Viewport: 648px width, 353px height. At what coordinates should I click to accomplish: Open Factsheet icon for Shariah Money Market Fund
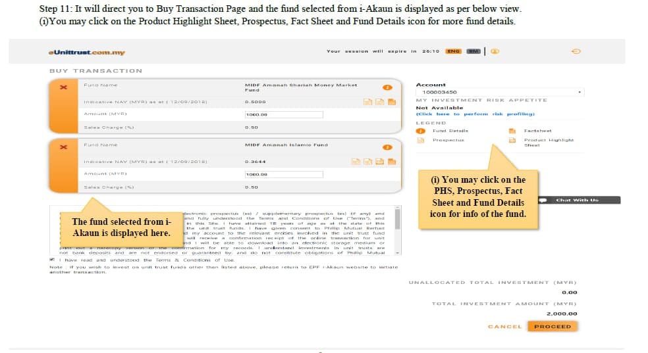click(392, 102)
